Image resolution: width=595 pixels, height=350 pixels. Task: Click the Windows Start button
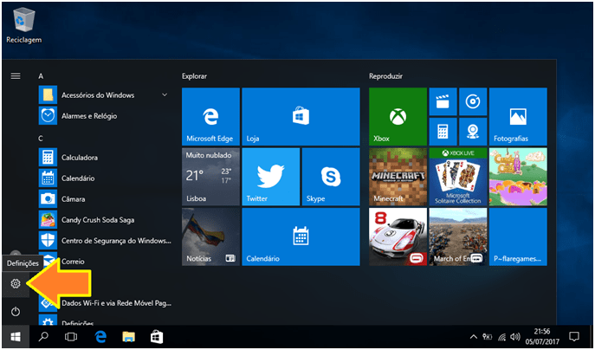(15, 336)
